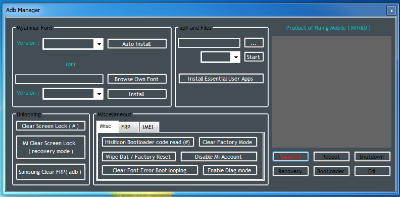The width and height of the screenshot is (400, 197).
Task: Click Wipe Dat / Factory Reset
Action: 139,156
